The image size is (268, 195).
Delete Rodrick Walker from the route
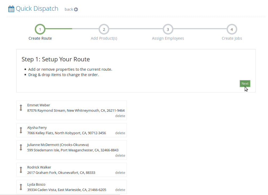coord(120,173)
